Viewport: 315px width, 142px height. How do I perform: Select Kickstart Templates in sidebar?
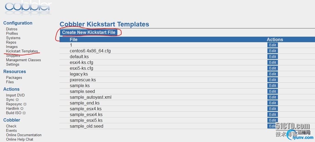click(x=22, y=51)
